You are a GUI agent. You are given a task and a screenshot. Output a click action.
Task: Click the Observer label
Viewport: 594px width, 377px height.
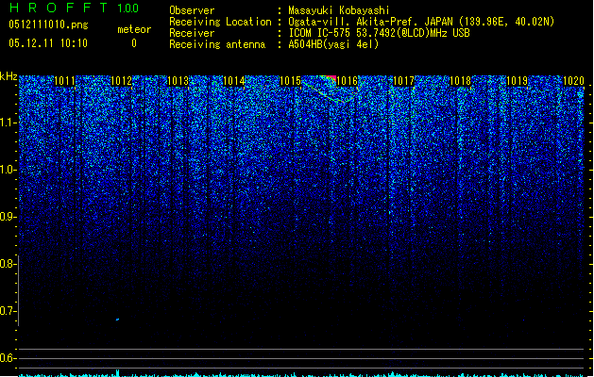coord(192,10)
